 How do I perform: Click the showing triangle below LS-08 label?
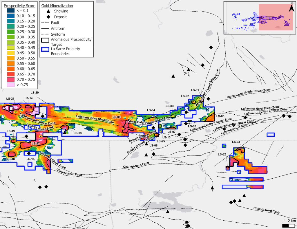(x=146, y=144)
